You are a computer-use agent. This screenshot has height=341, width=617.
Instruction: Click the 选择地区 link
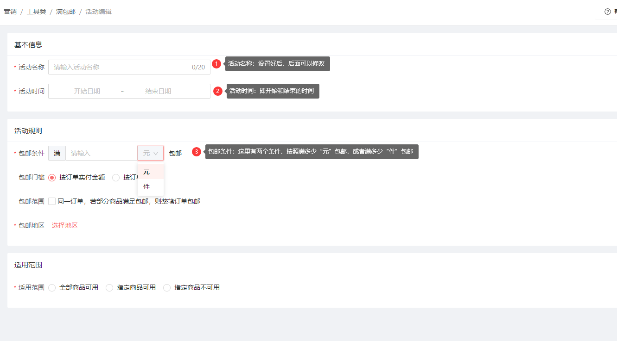(x=65, y=225)
